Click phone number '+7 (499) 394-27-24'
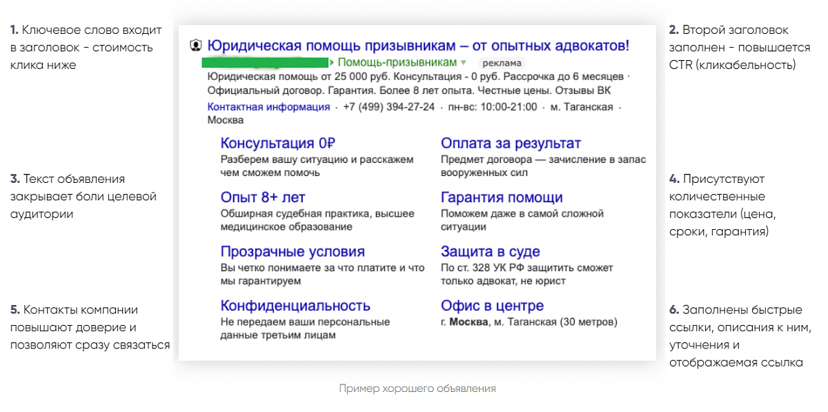828x412 pixels. 388,107
